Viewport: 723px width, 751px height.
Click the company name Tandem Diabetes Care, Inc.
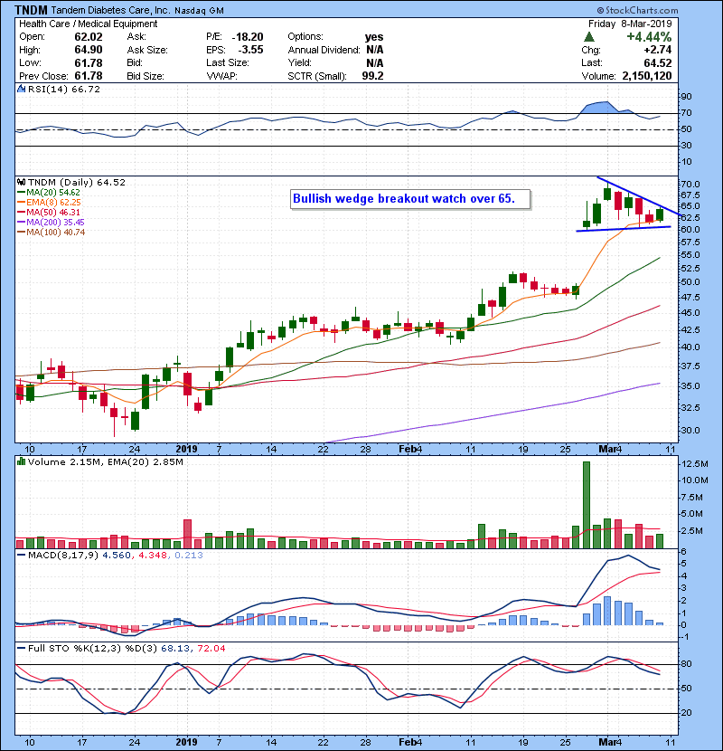(x=110, y=10)
